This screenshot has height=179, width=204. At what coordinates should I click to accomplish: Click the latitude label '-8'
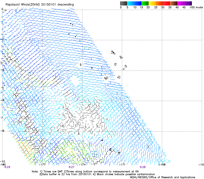point(2,131)
